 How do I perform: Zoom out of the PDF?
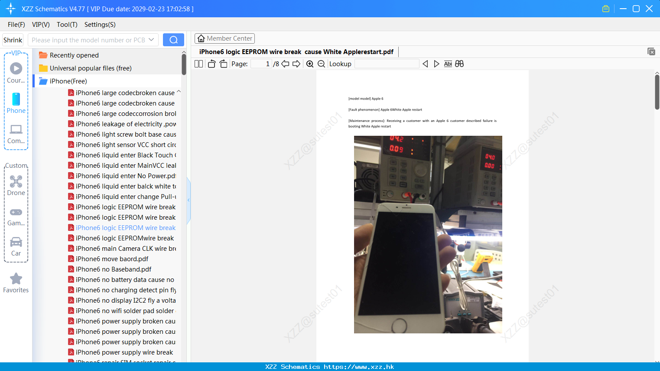(x=322, y=64)
